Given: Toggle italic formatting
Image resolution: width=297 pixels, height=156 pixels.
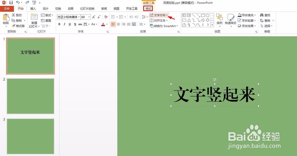Looking at the screenshot, I should coord(64,24).
